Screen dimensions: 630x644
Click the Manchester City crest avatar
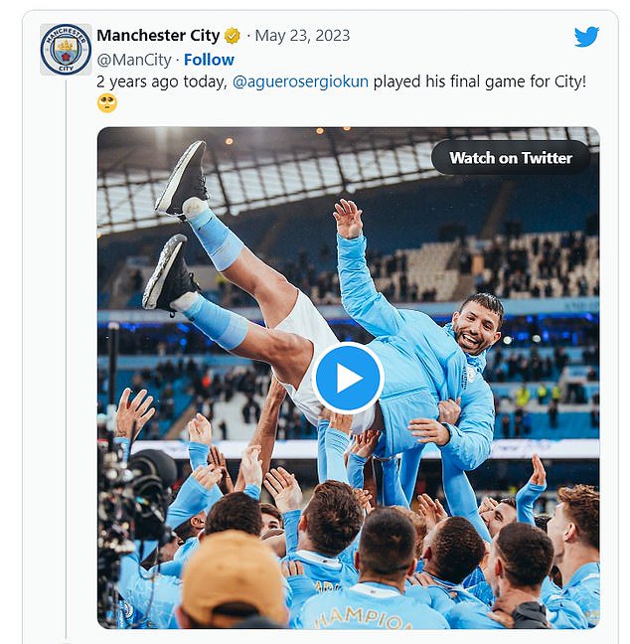pos(66,49)
